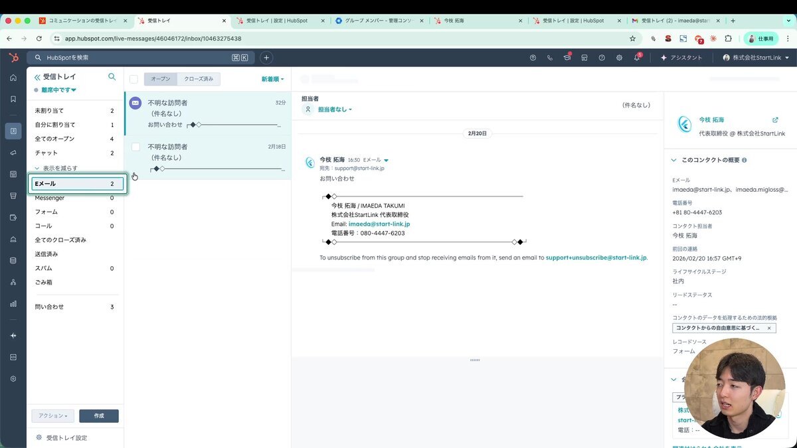797x448 pixels.
Task: Open the contact record external link icon
Action: (775, 120)
